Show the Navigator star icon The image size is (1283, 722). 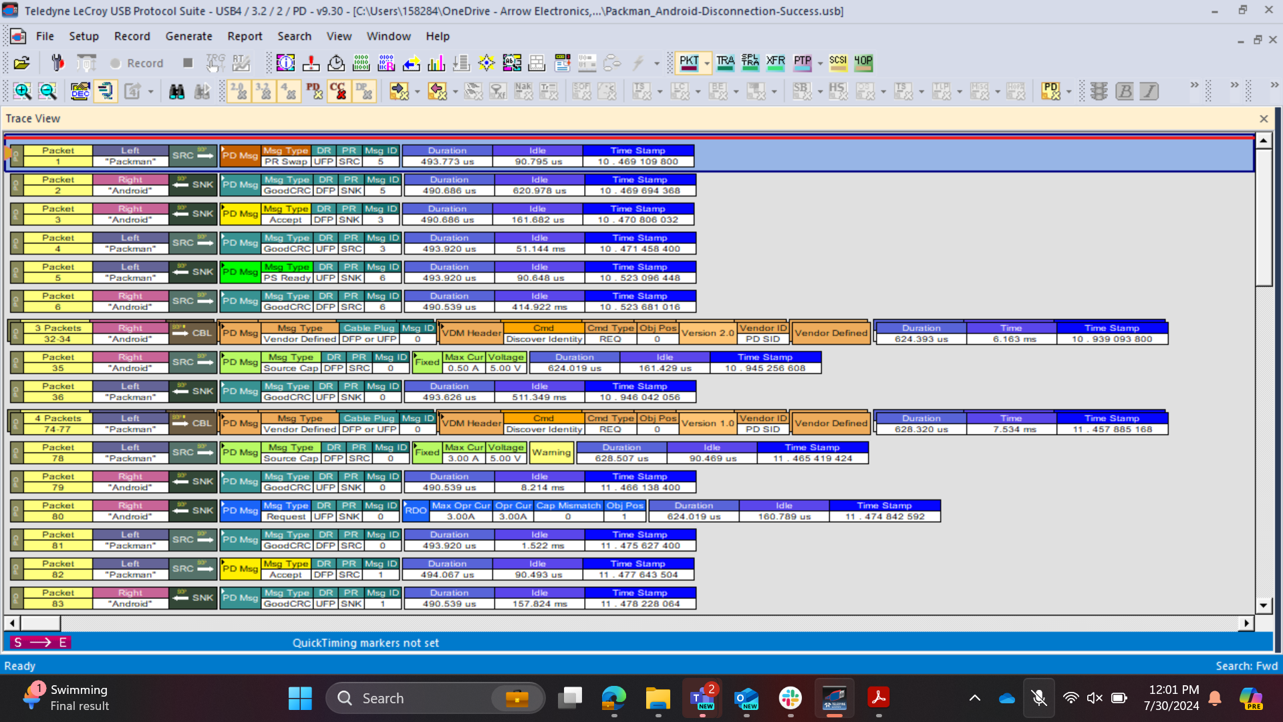pos(486,63)
